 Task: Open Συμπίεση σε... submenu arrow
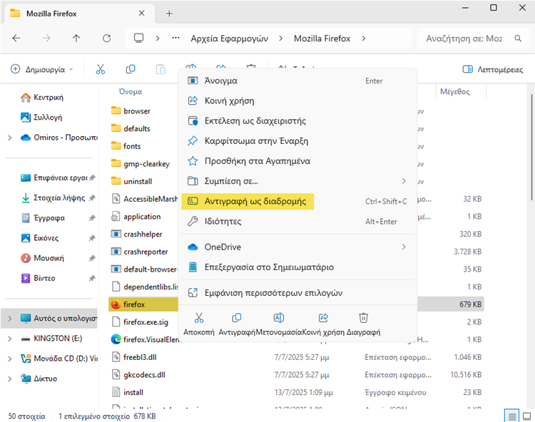(x=404, y=181)
